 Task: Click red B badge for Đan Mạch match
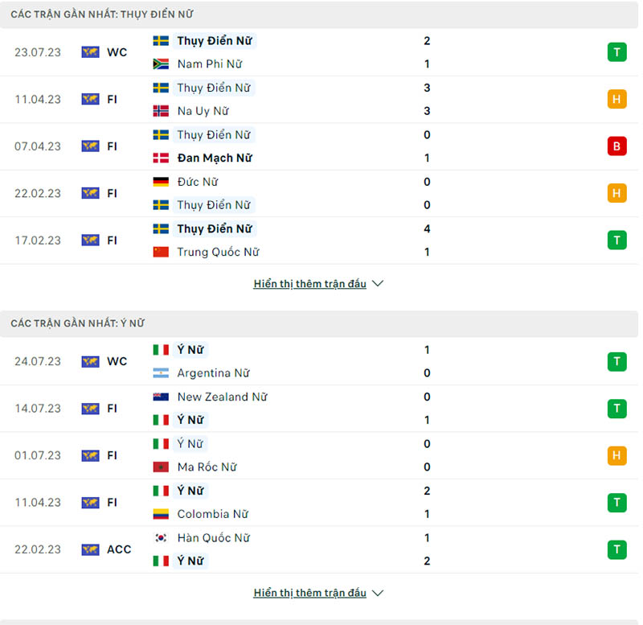click(616, 146)
